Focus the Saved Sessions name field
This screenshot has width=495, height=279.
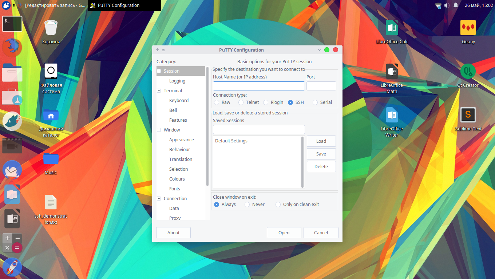pos(259,130)
